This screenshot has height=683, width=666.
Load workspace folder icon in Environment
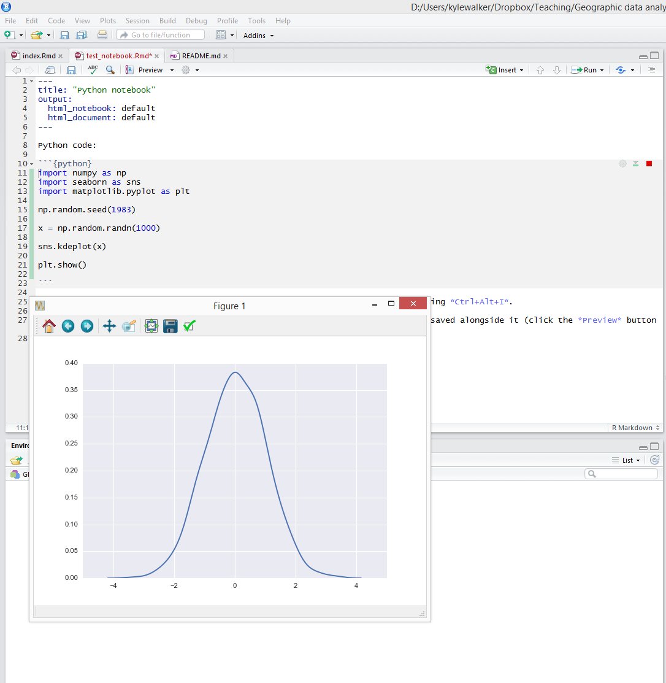[17, 460]
